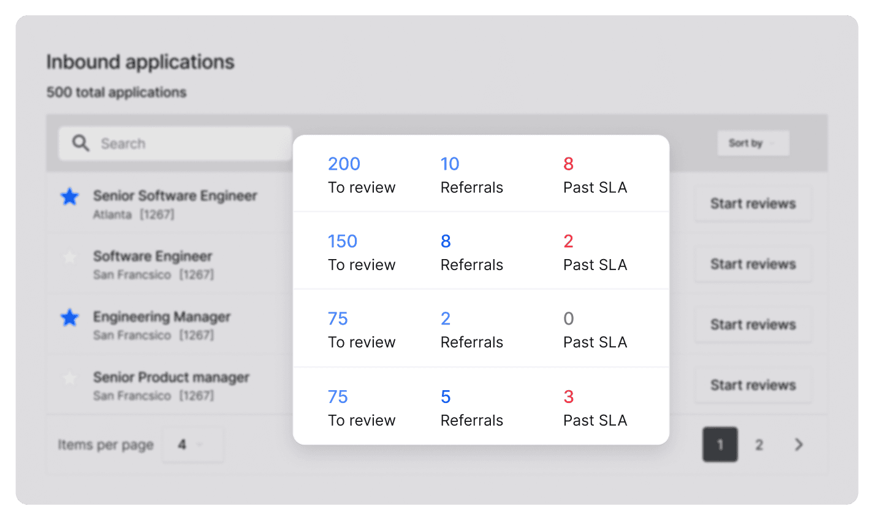Open the 8 Past SLA count
The width and height of the screenshot is (874, 520).
point(569,164)
